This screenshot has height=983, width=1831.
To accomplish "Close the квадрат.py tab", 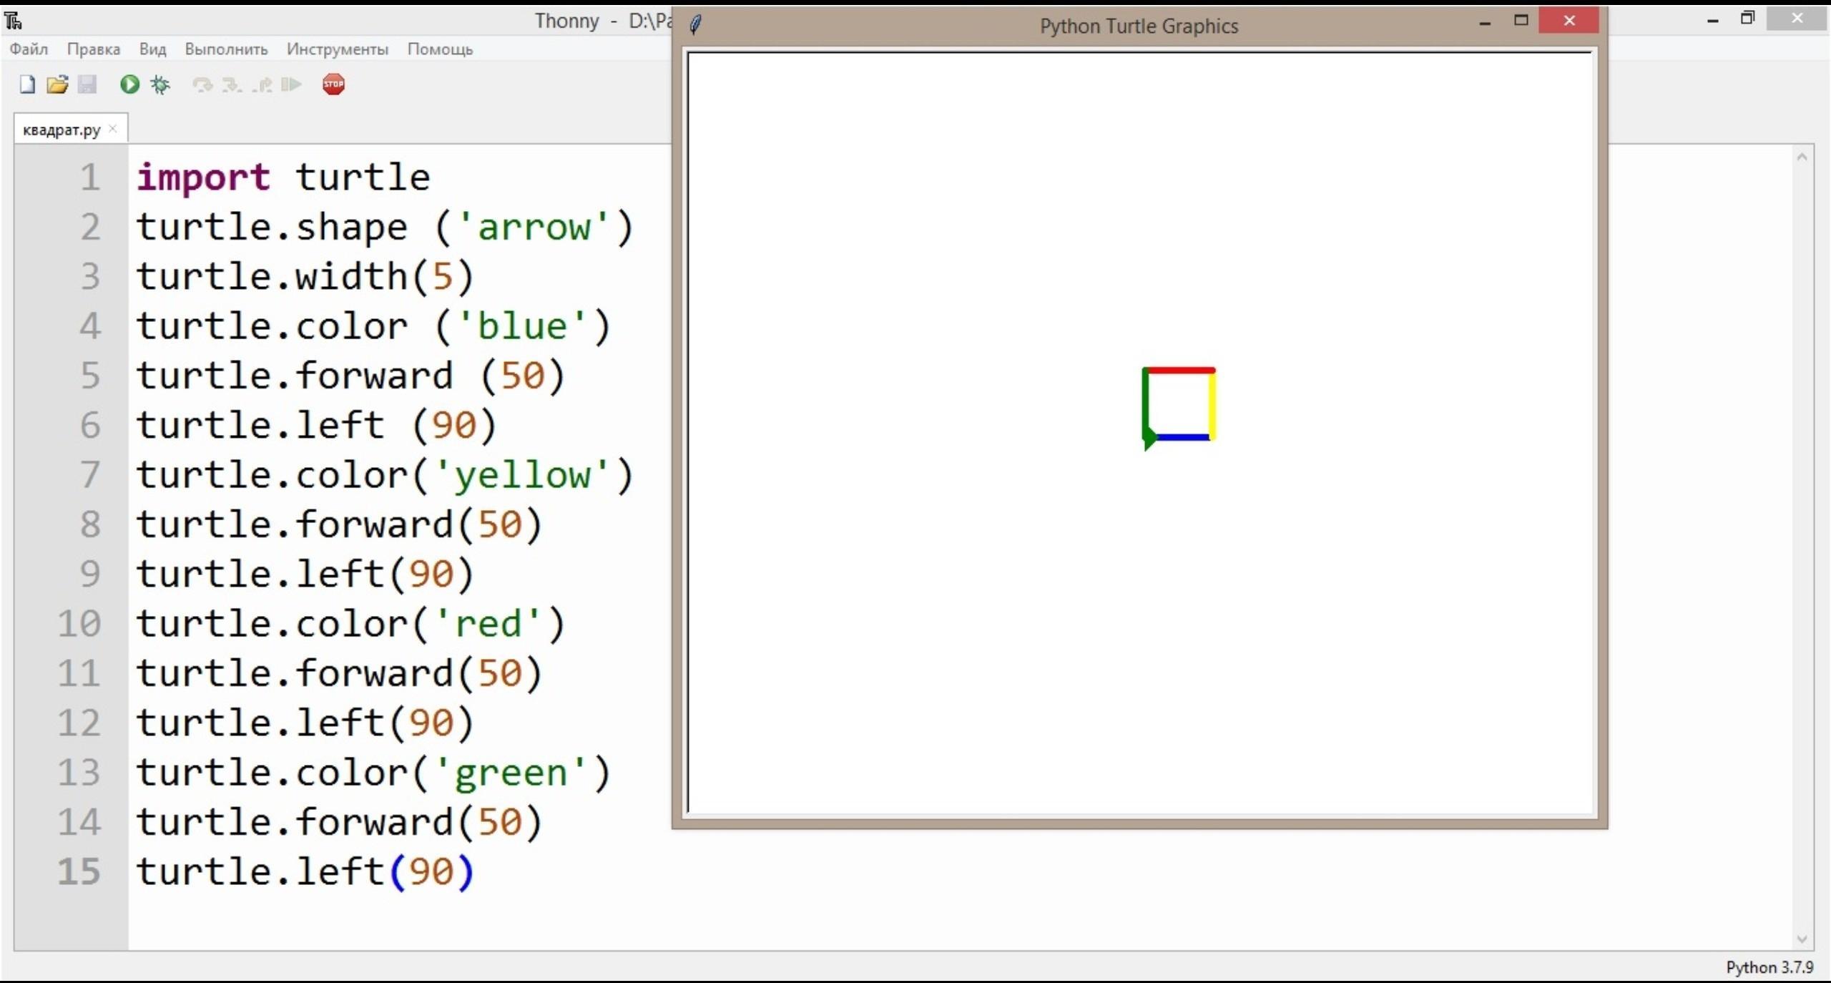I will (x=112, y=129).
